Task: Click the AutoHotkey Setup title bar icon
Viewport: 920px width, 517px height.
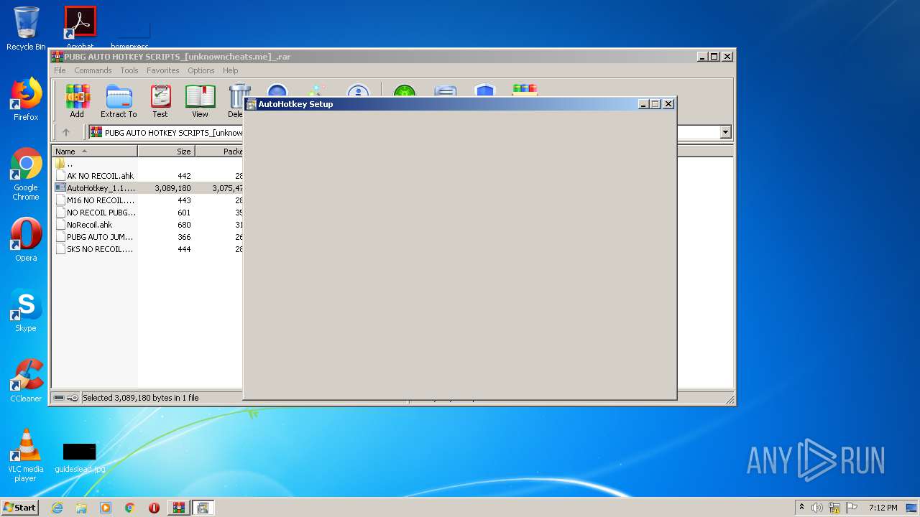Action: pyautogui.click(x=252, y=104)
